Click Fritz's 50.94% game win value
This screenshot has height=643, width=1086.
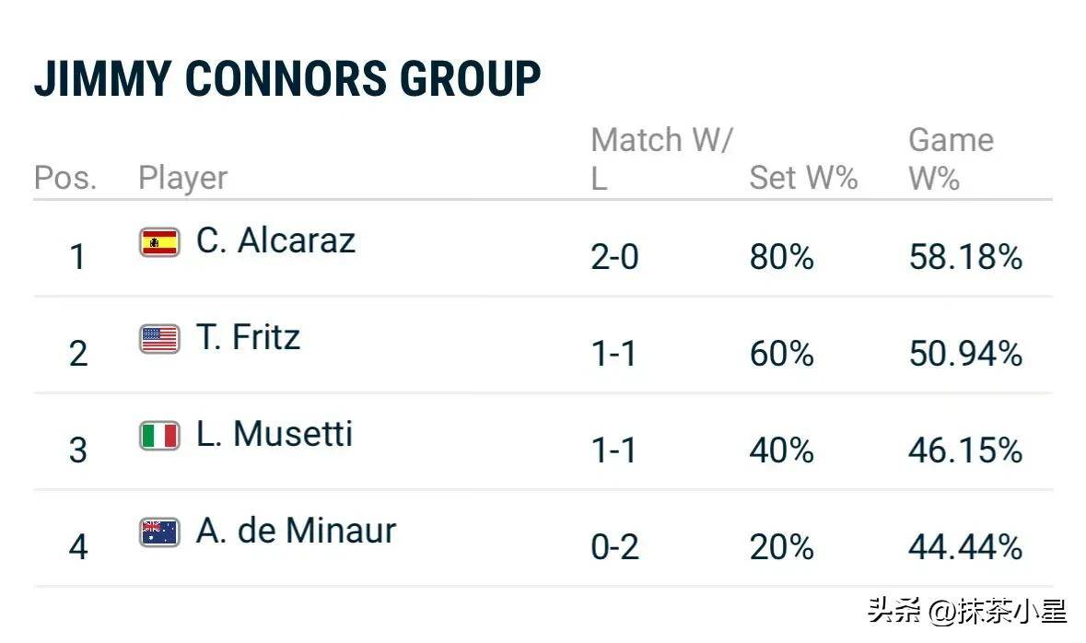tap(965, 355)
